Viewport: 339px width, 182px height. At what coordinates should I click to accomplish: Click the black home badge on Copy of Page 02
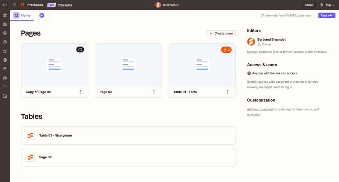pyautogui.click(x=80, y=49)
